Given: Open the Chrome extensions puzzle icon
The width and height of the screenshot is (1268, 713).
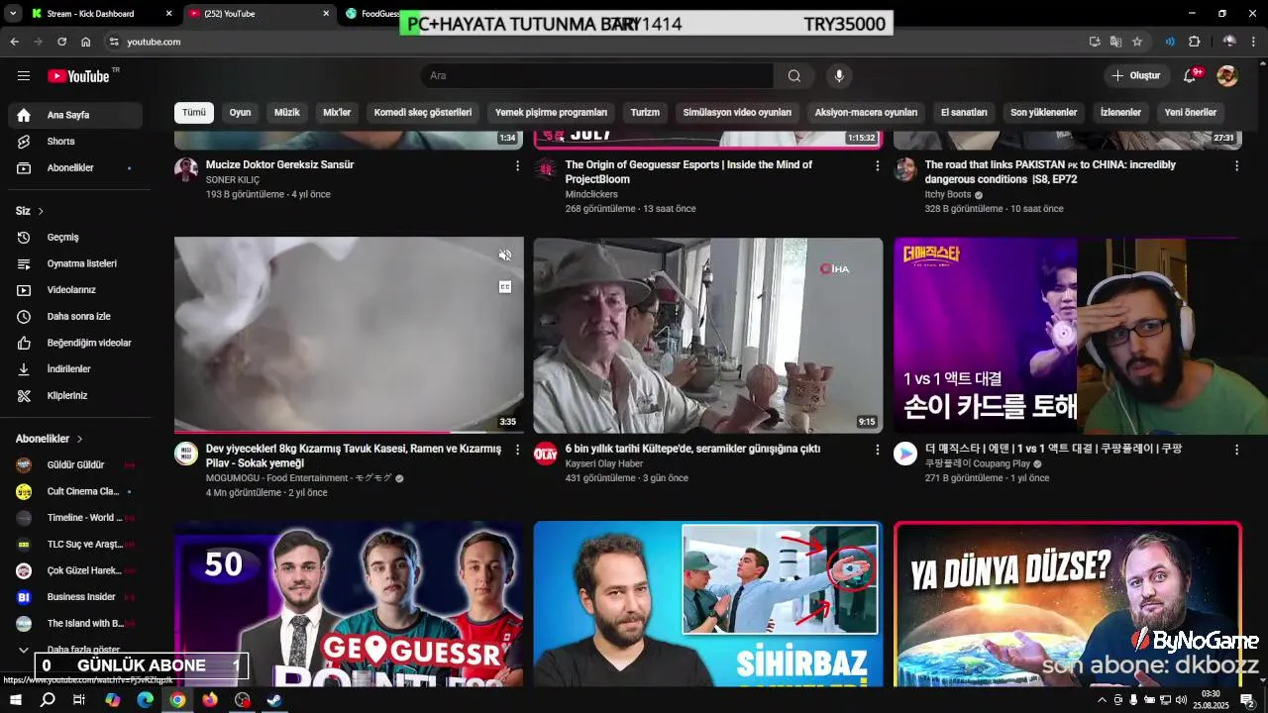Looking at the screenshot, I should click(1194, 42).
